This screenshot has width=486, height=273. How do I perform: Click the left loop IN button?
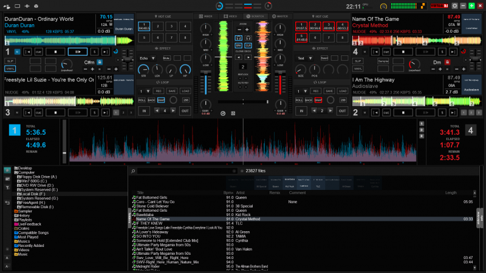click(144, 111)
